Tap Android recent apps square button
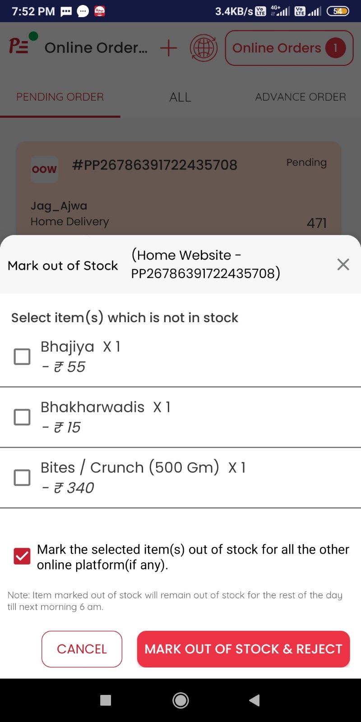The height and width of the screenshot is (722, 361). 106,700
